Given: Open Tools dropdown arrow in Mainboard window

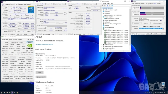Looking at the screenshot, I should coord(56,34).
